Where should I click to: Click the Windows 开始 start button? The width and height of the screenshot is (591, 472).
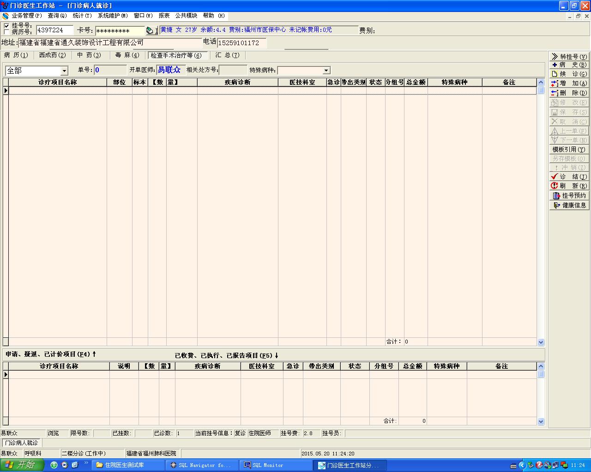(22, 465)
